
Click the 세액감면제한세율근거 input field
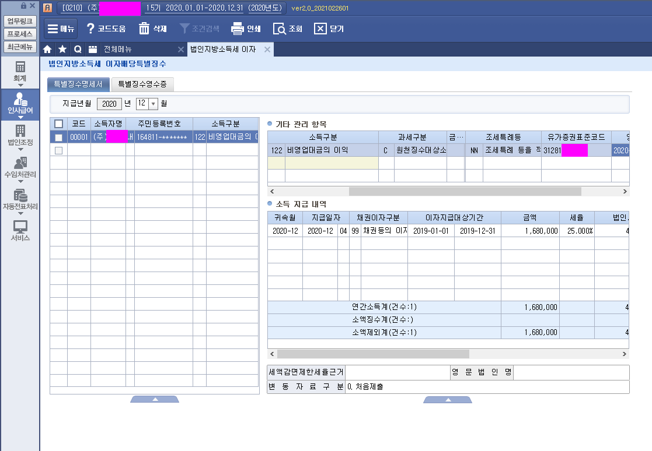click(x=398, y=372)
